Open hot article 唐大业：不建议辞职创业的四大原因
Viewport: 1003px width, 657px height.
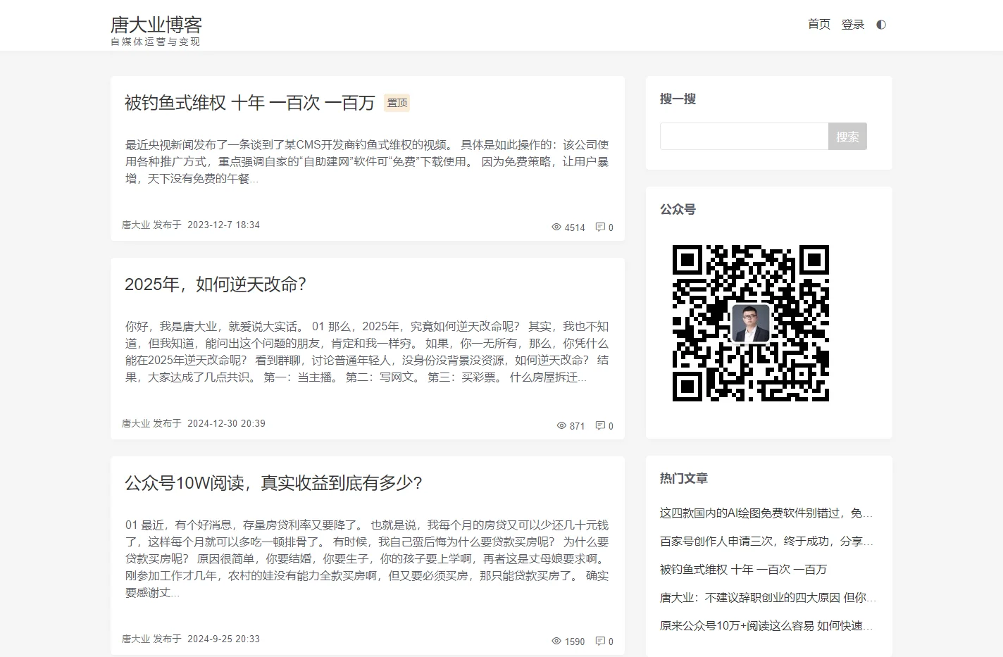768,598
